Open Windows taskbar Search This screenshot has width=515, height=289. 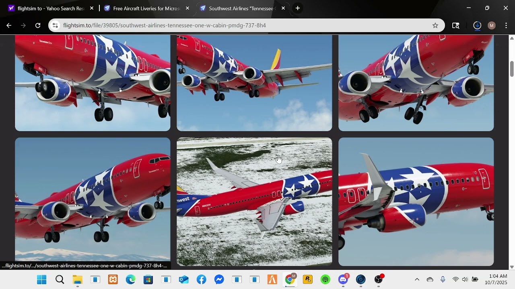point(60,280)
